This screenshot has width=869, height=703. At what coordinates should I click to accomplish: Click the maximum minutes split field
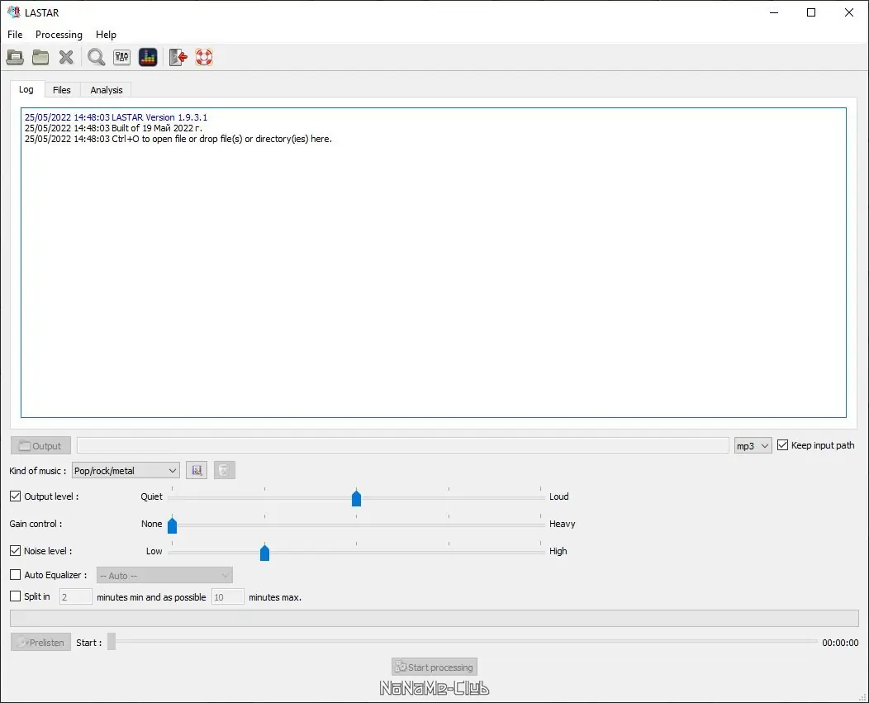tap(227, 596)
